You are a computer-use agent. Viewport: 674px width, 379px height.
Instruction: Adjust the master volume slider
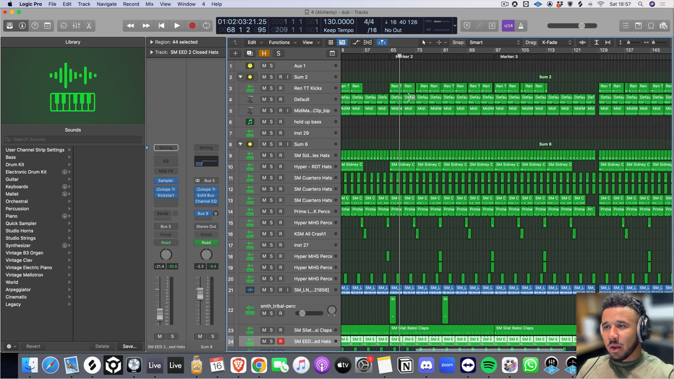[x=580, y=26]
